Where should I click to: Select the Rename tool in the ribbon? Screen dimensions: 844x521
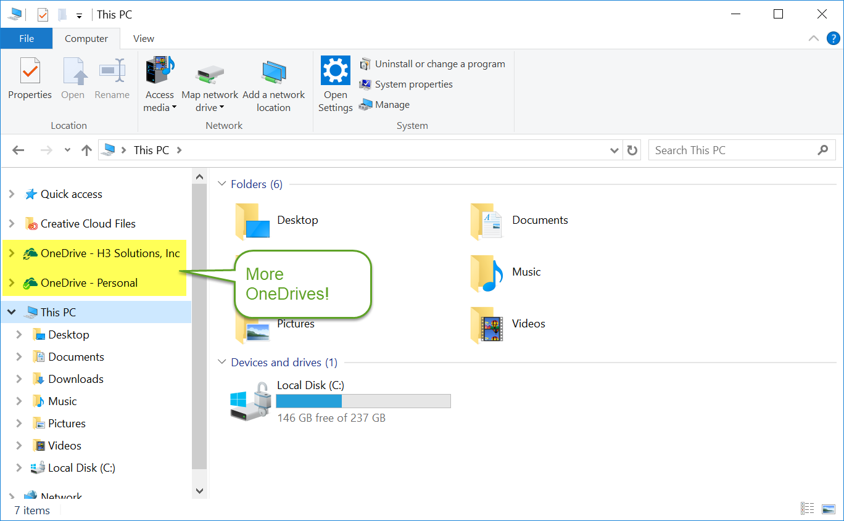point(112,79)
